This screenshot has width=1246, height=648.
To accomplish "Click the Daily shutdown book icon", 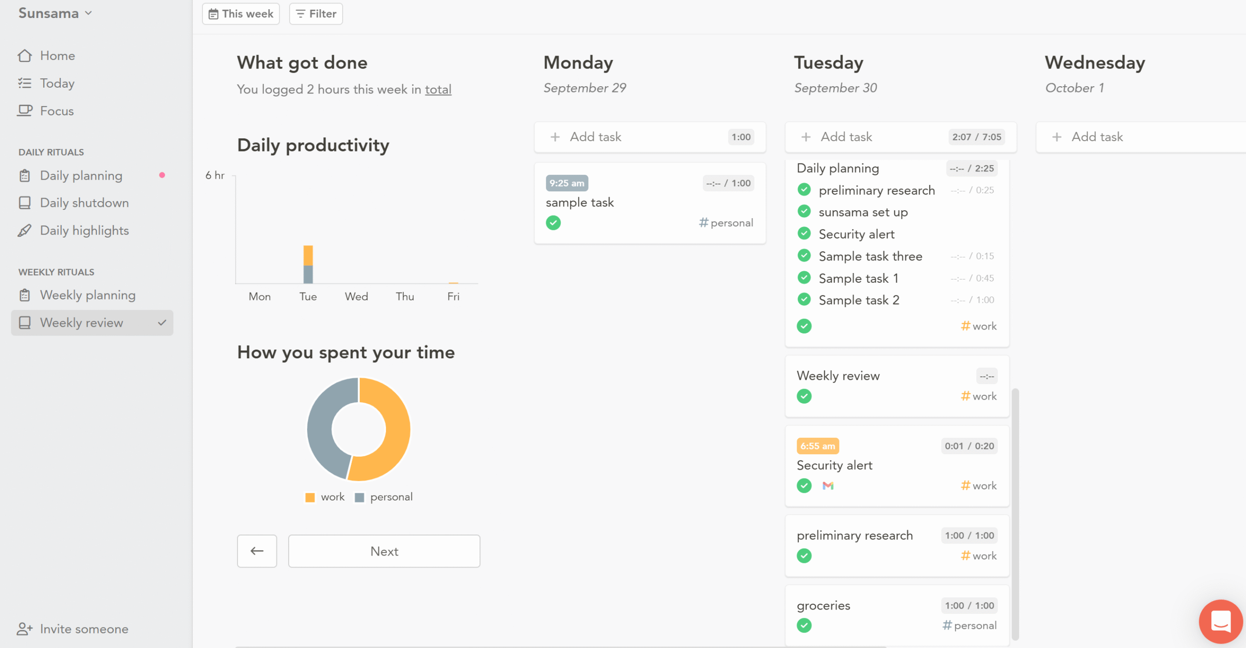I will (25, 203).
